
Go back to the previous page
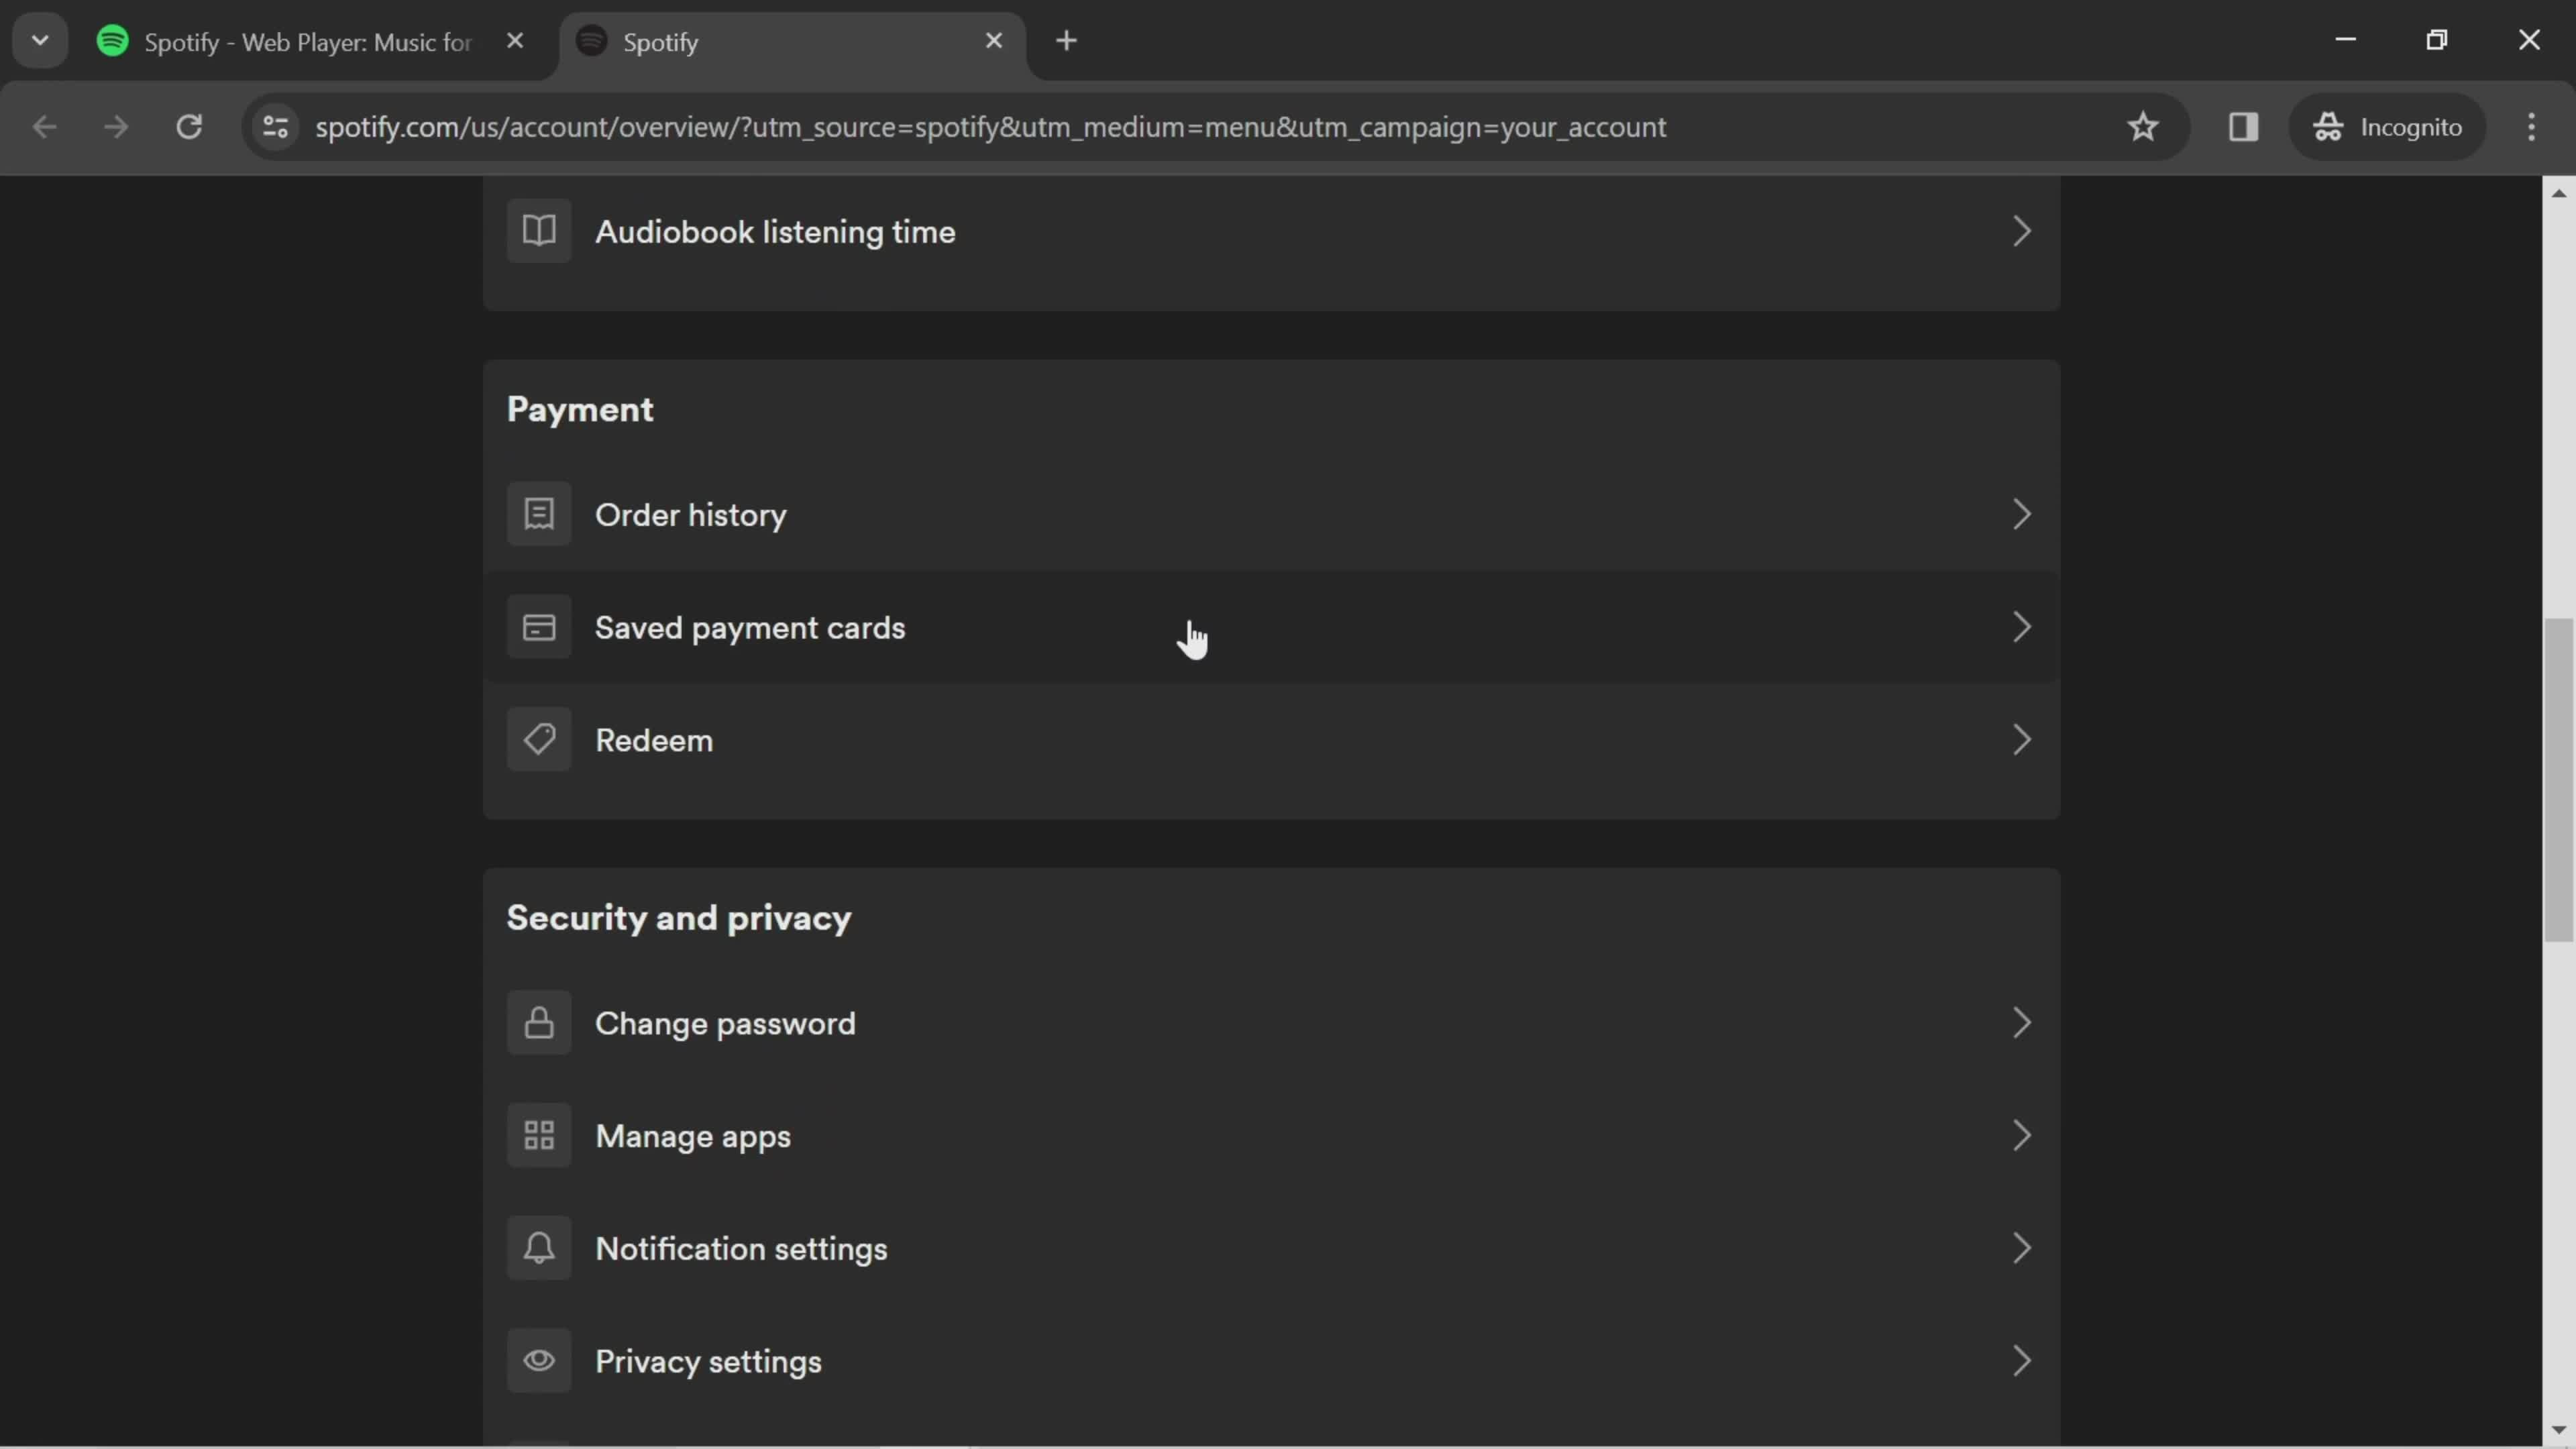pyautogui.click(x=44, y=127)
